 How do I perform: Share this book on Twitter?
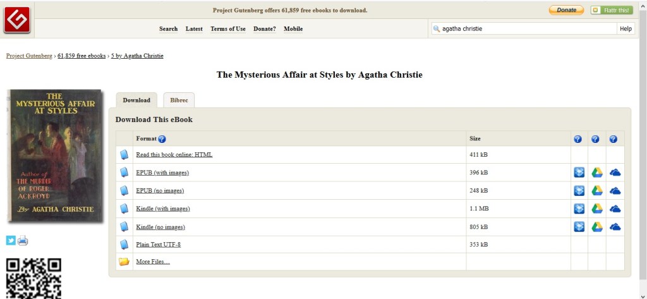(x=11, y=240)
